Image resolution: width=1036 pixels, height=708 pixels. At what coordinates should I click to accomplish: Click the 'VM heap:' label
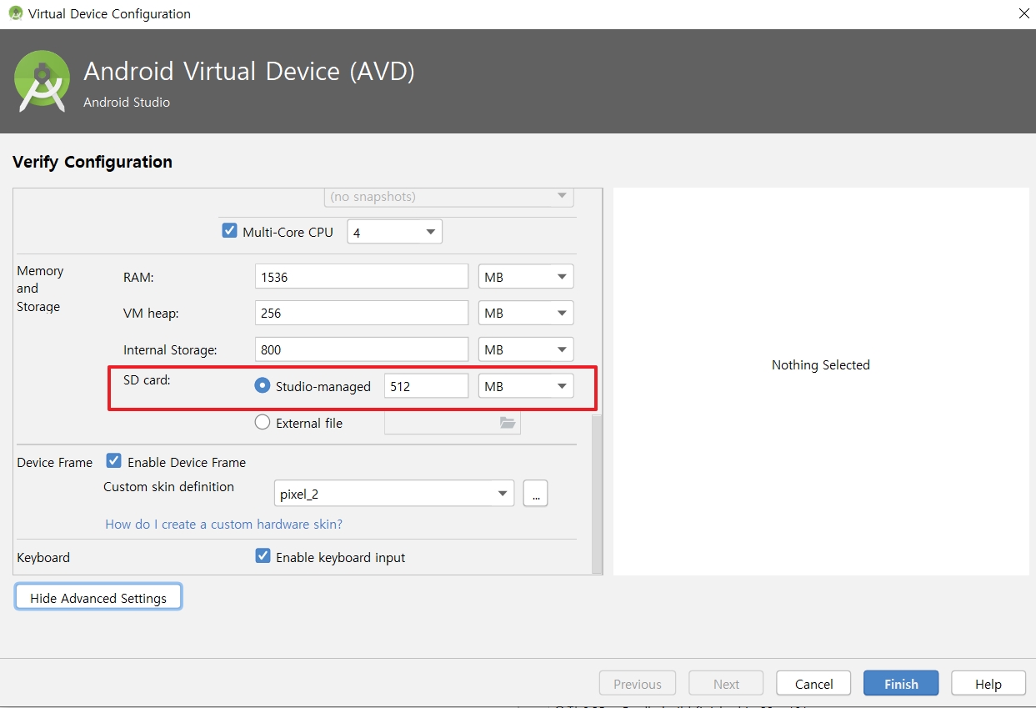tap(151, 314)
